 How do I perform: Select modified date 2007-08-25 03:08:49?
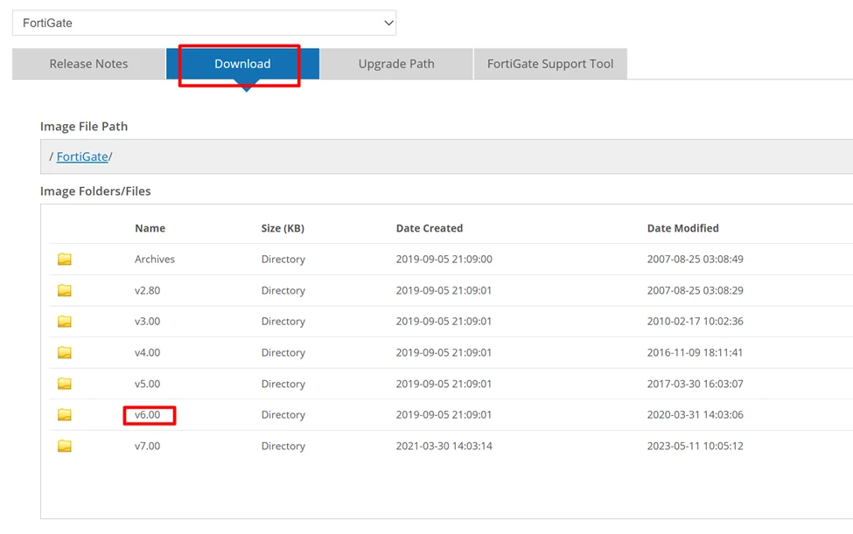[695, 259]
